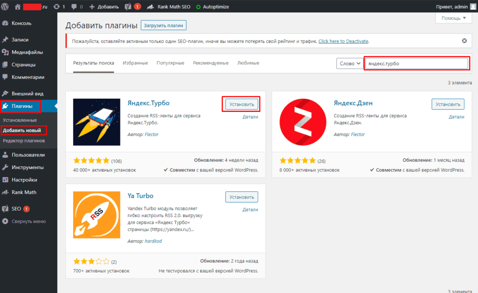Click the Ya Turbo three-star rating
This screenshot has height=293, width=478.
91,261
